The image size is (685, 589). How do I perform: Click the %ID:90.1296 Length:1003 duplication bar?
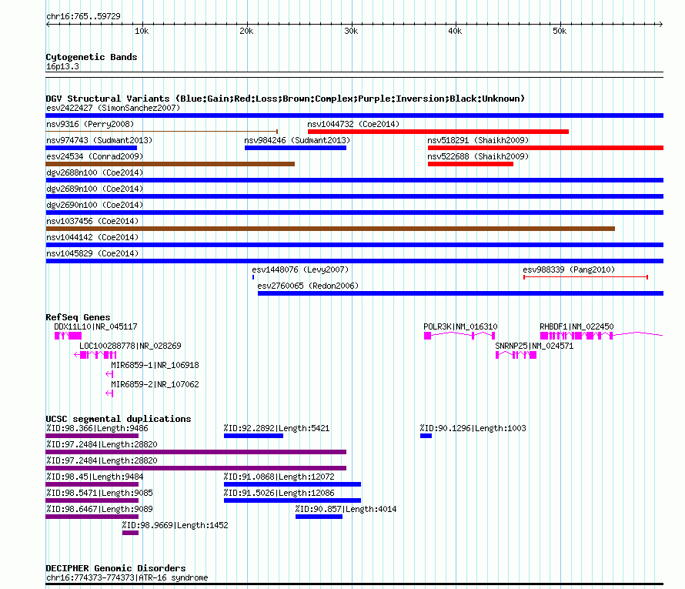(x=426, y=436)
